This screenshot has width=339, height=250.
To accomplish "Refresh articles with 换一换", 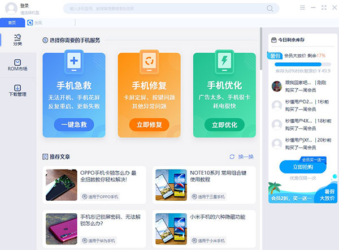I will pos(241,157).
